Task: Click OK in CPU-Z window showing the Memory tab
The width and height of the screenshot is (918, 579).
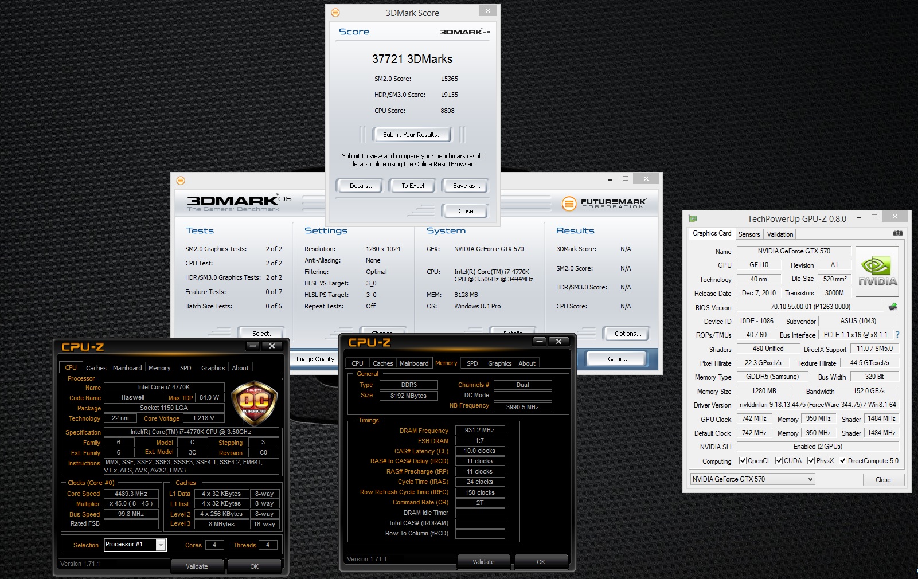Action: (541, 562)
